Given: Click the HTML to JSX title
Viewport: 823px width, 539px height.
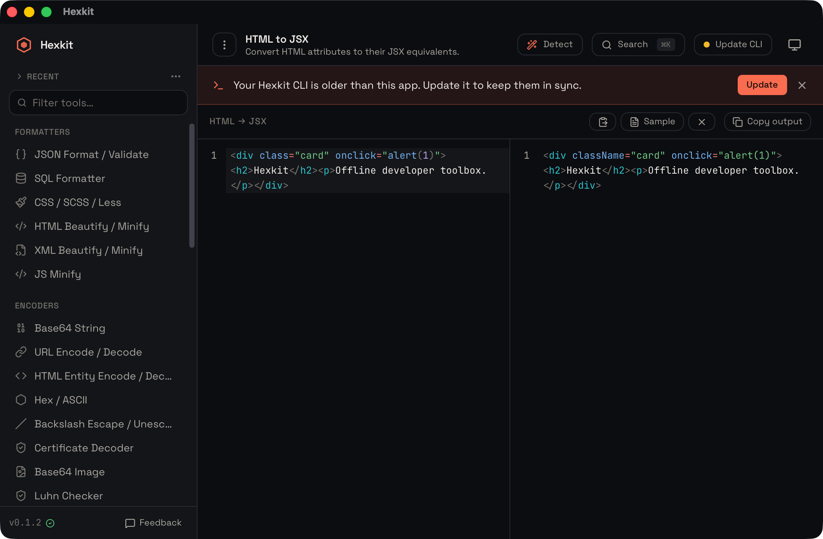Looking at the screenshot, I should pyautogui.click(x=277, y=39).
